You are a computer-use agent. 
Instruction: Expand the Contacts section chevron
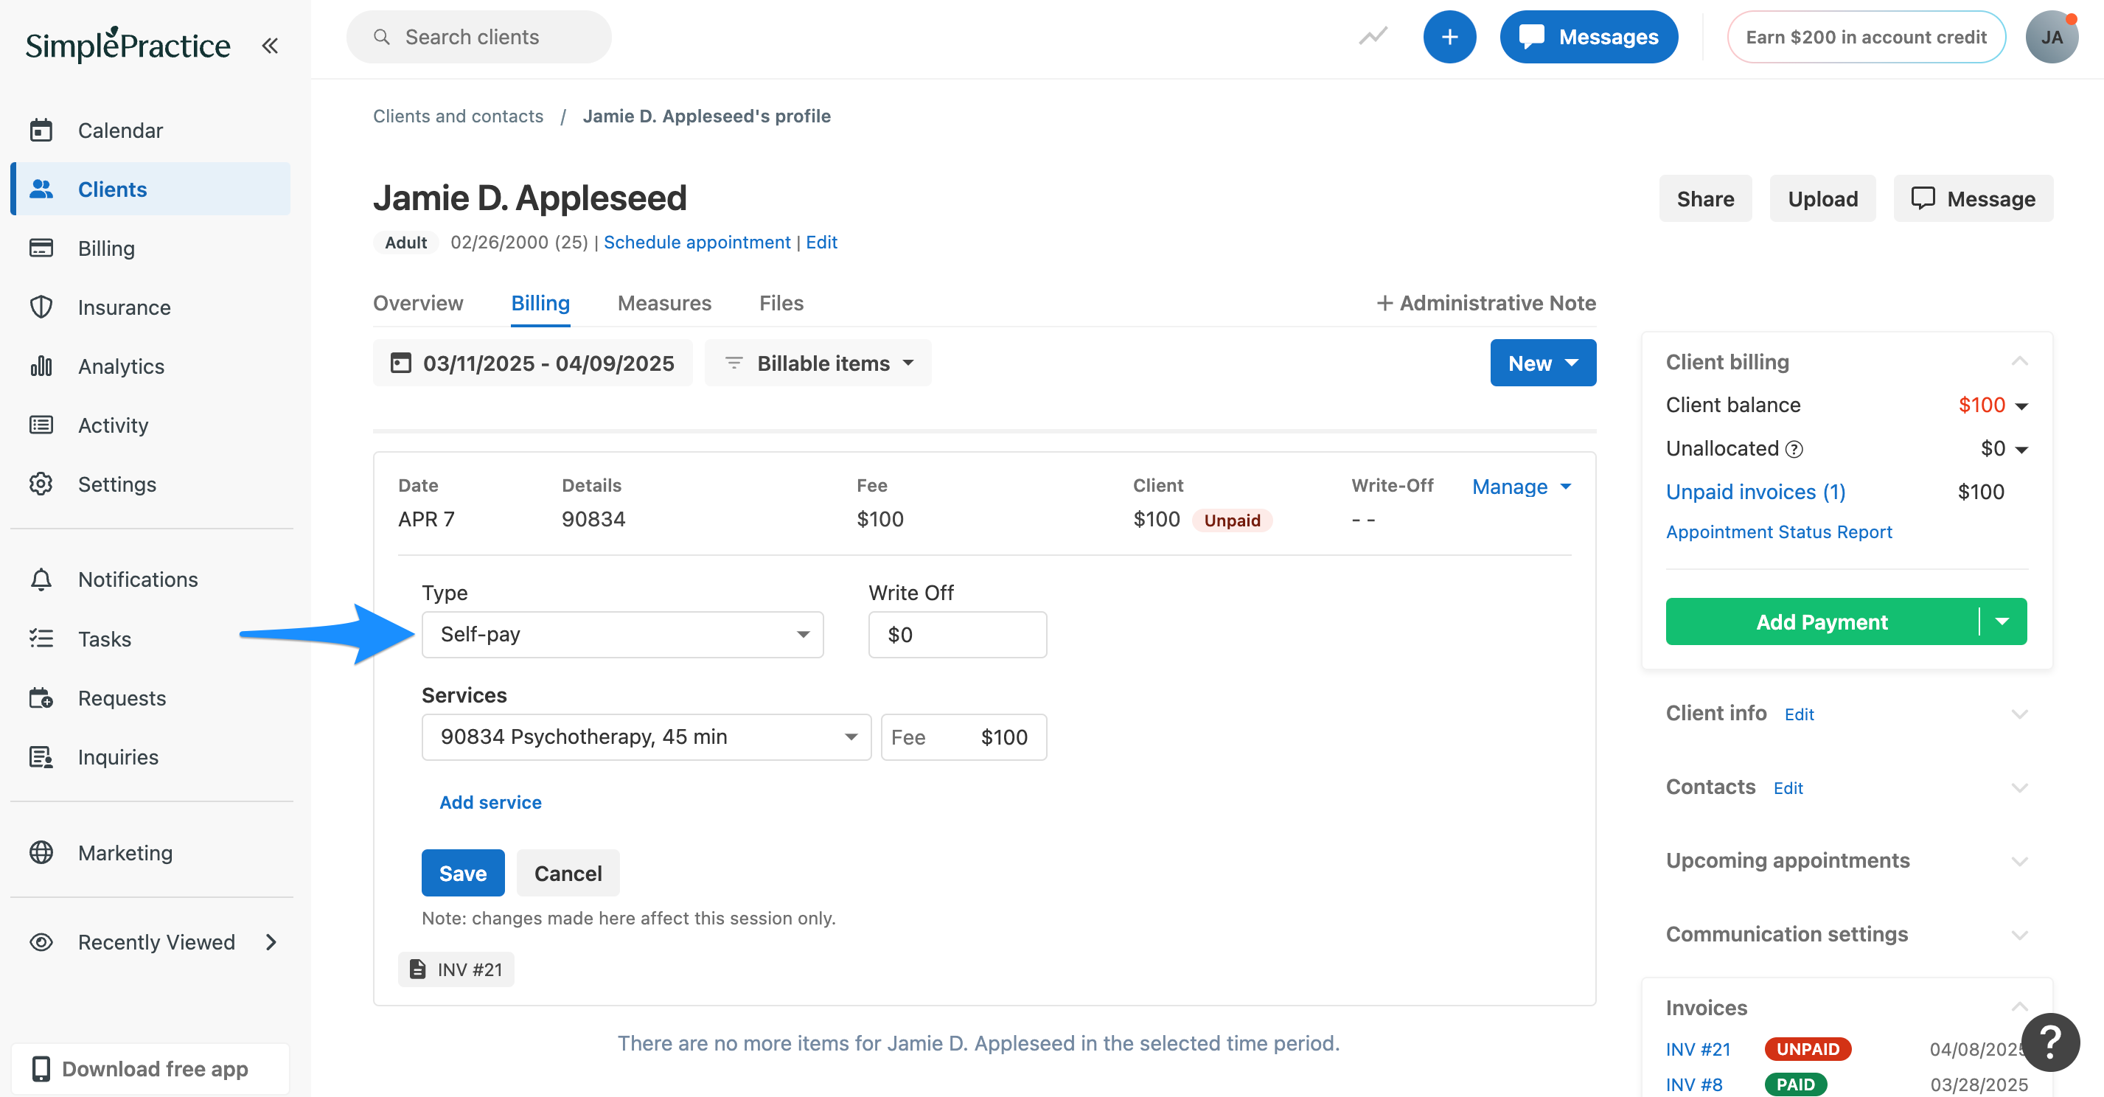tap(2019, 787)
